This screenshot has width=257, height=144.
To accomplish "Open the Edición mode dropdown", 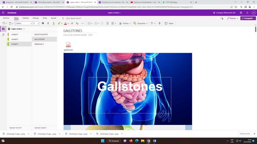I will coord(233,18).
